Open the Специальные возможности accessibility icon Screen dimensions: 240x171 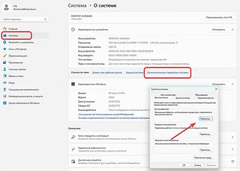[5, 89]
